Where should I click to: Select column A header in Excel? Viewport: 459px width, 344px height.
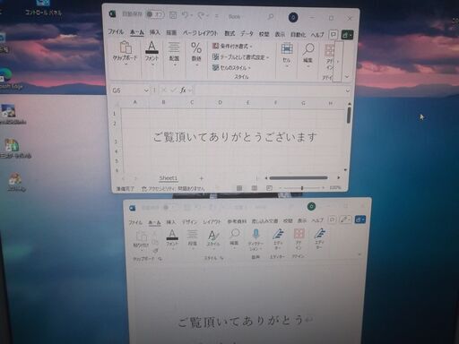[x=134, y=102]
